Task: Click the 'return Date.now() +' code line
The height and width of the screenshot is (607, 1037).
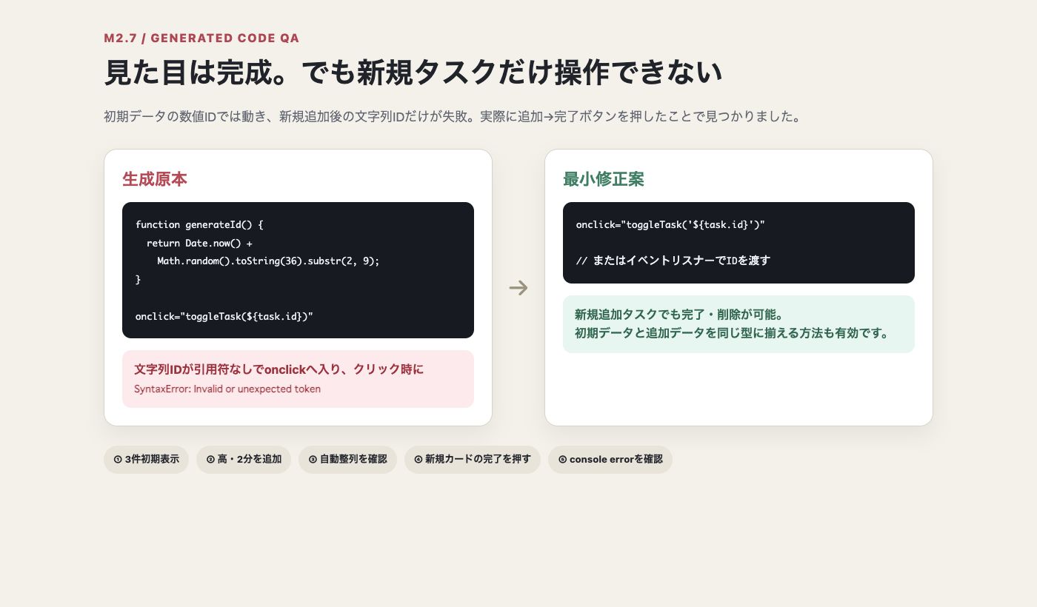Action: click(x=200, y=243)
